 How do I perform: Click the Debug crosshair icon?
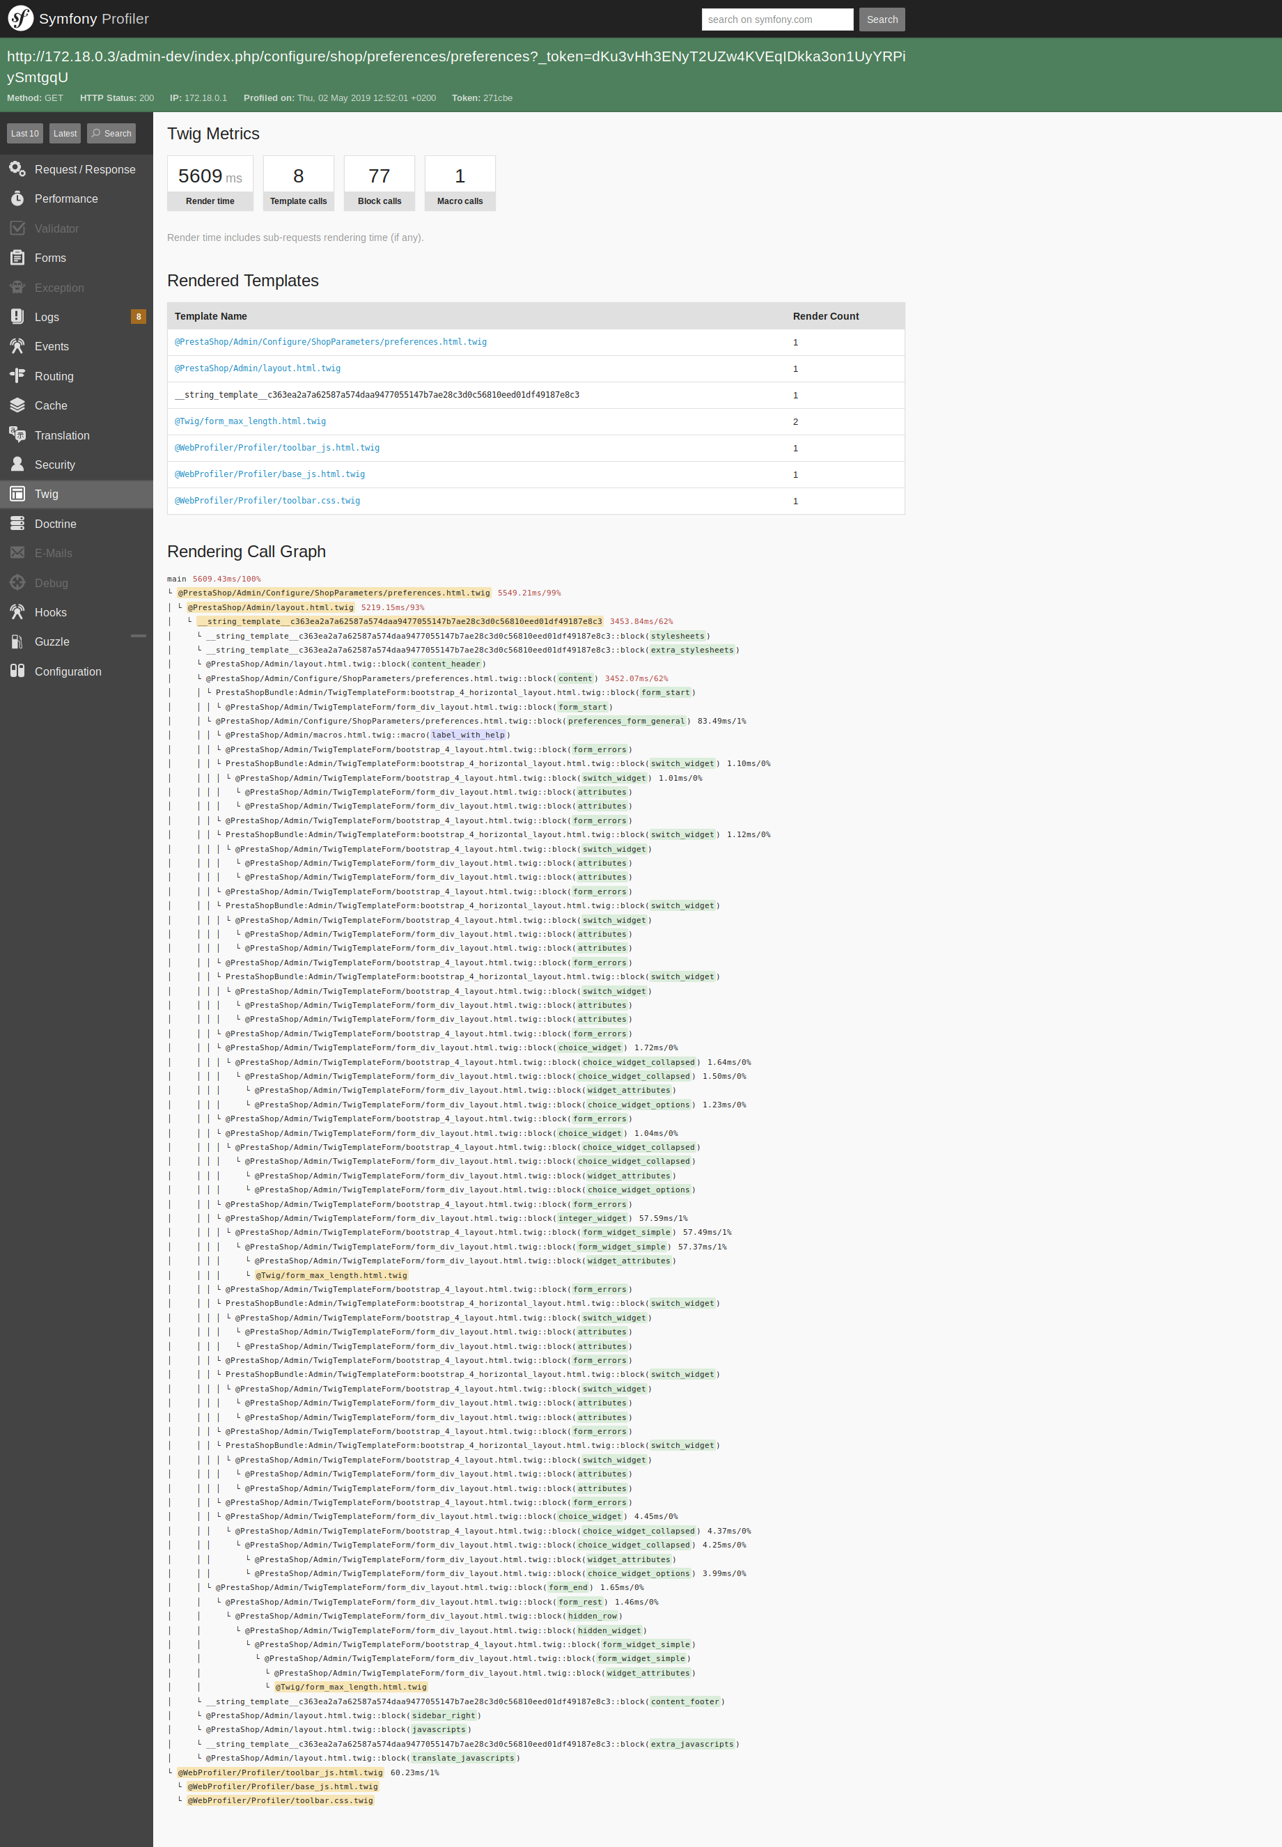(17, 582)
